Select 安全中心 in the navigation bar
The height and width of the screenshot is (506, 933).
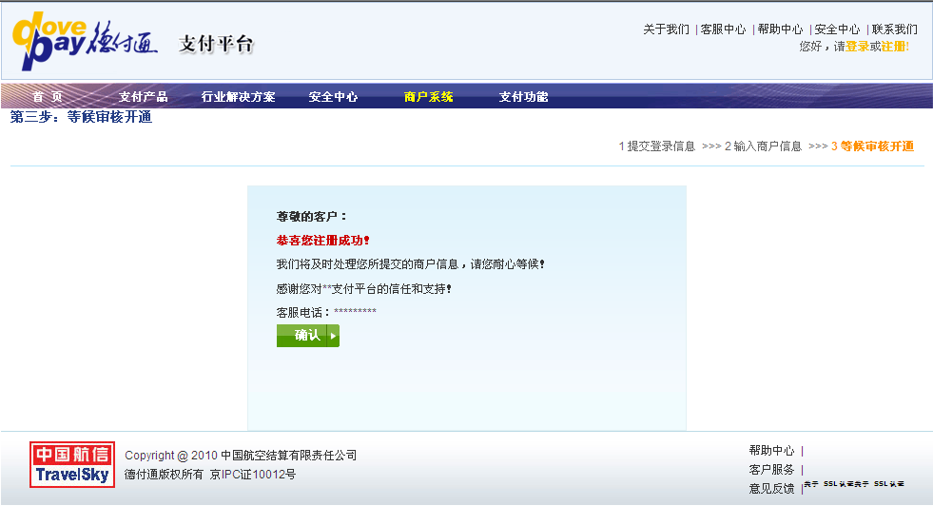pos(333,97)
